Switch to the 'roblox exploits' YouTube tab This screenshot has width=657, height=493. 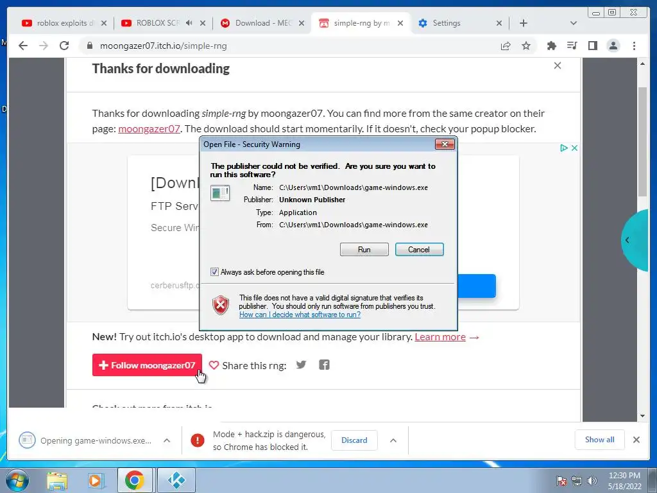click(62, 23)
